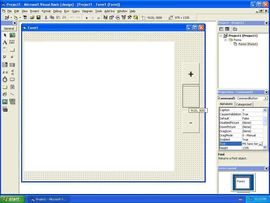270x203 pixels.
Task: Open the Object Browser toolbar icon
Action: click(x=124, y=18)
